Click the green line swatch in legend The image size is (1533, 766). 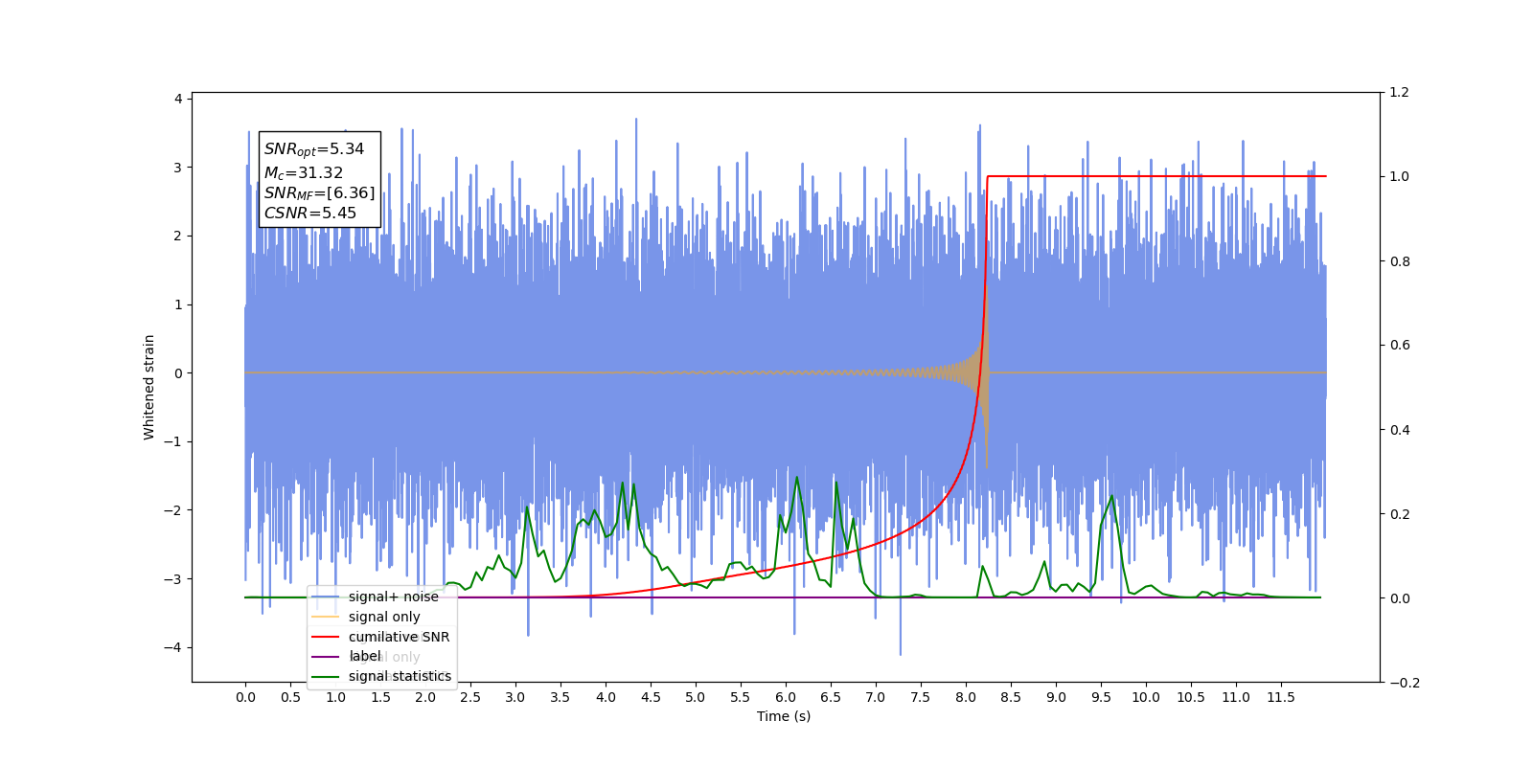coord(326,677)
